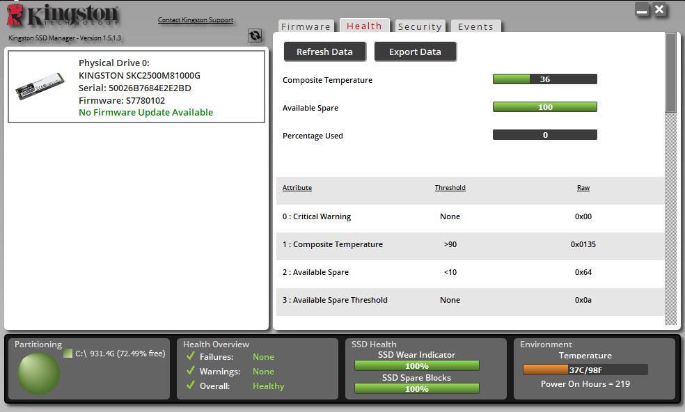Click the Failures green checkmark icon

tap(190, 356)
